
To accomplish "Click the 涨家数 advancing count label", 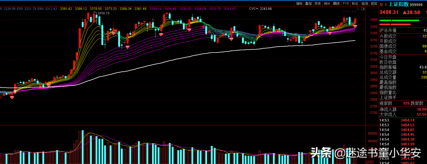I will pos(386,103).
